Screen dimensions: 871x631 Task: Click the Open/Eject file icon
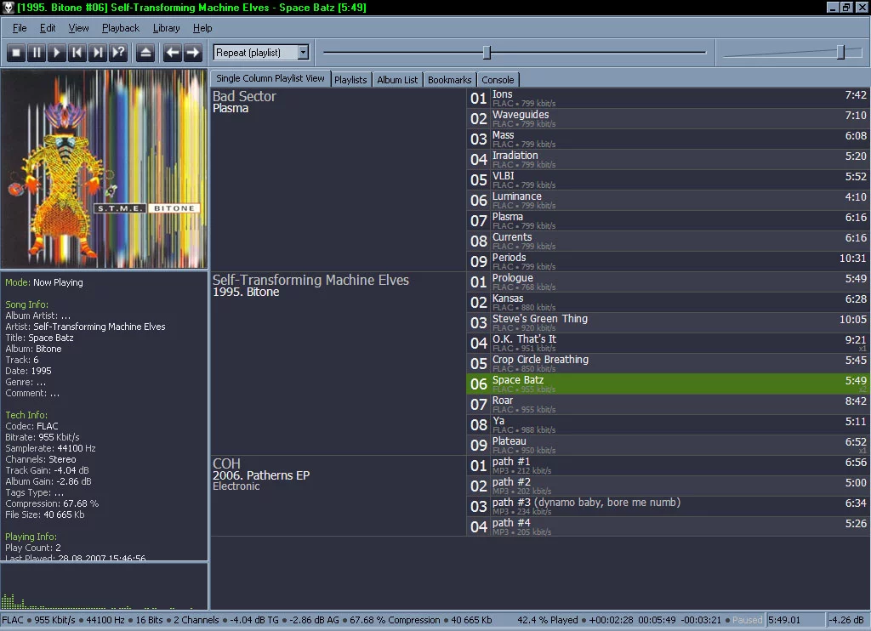(x=145, y=53)
